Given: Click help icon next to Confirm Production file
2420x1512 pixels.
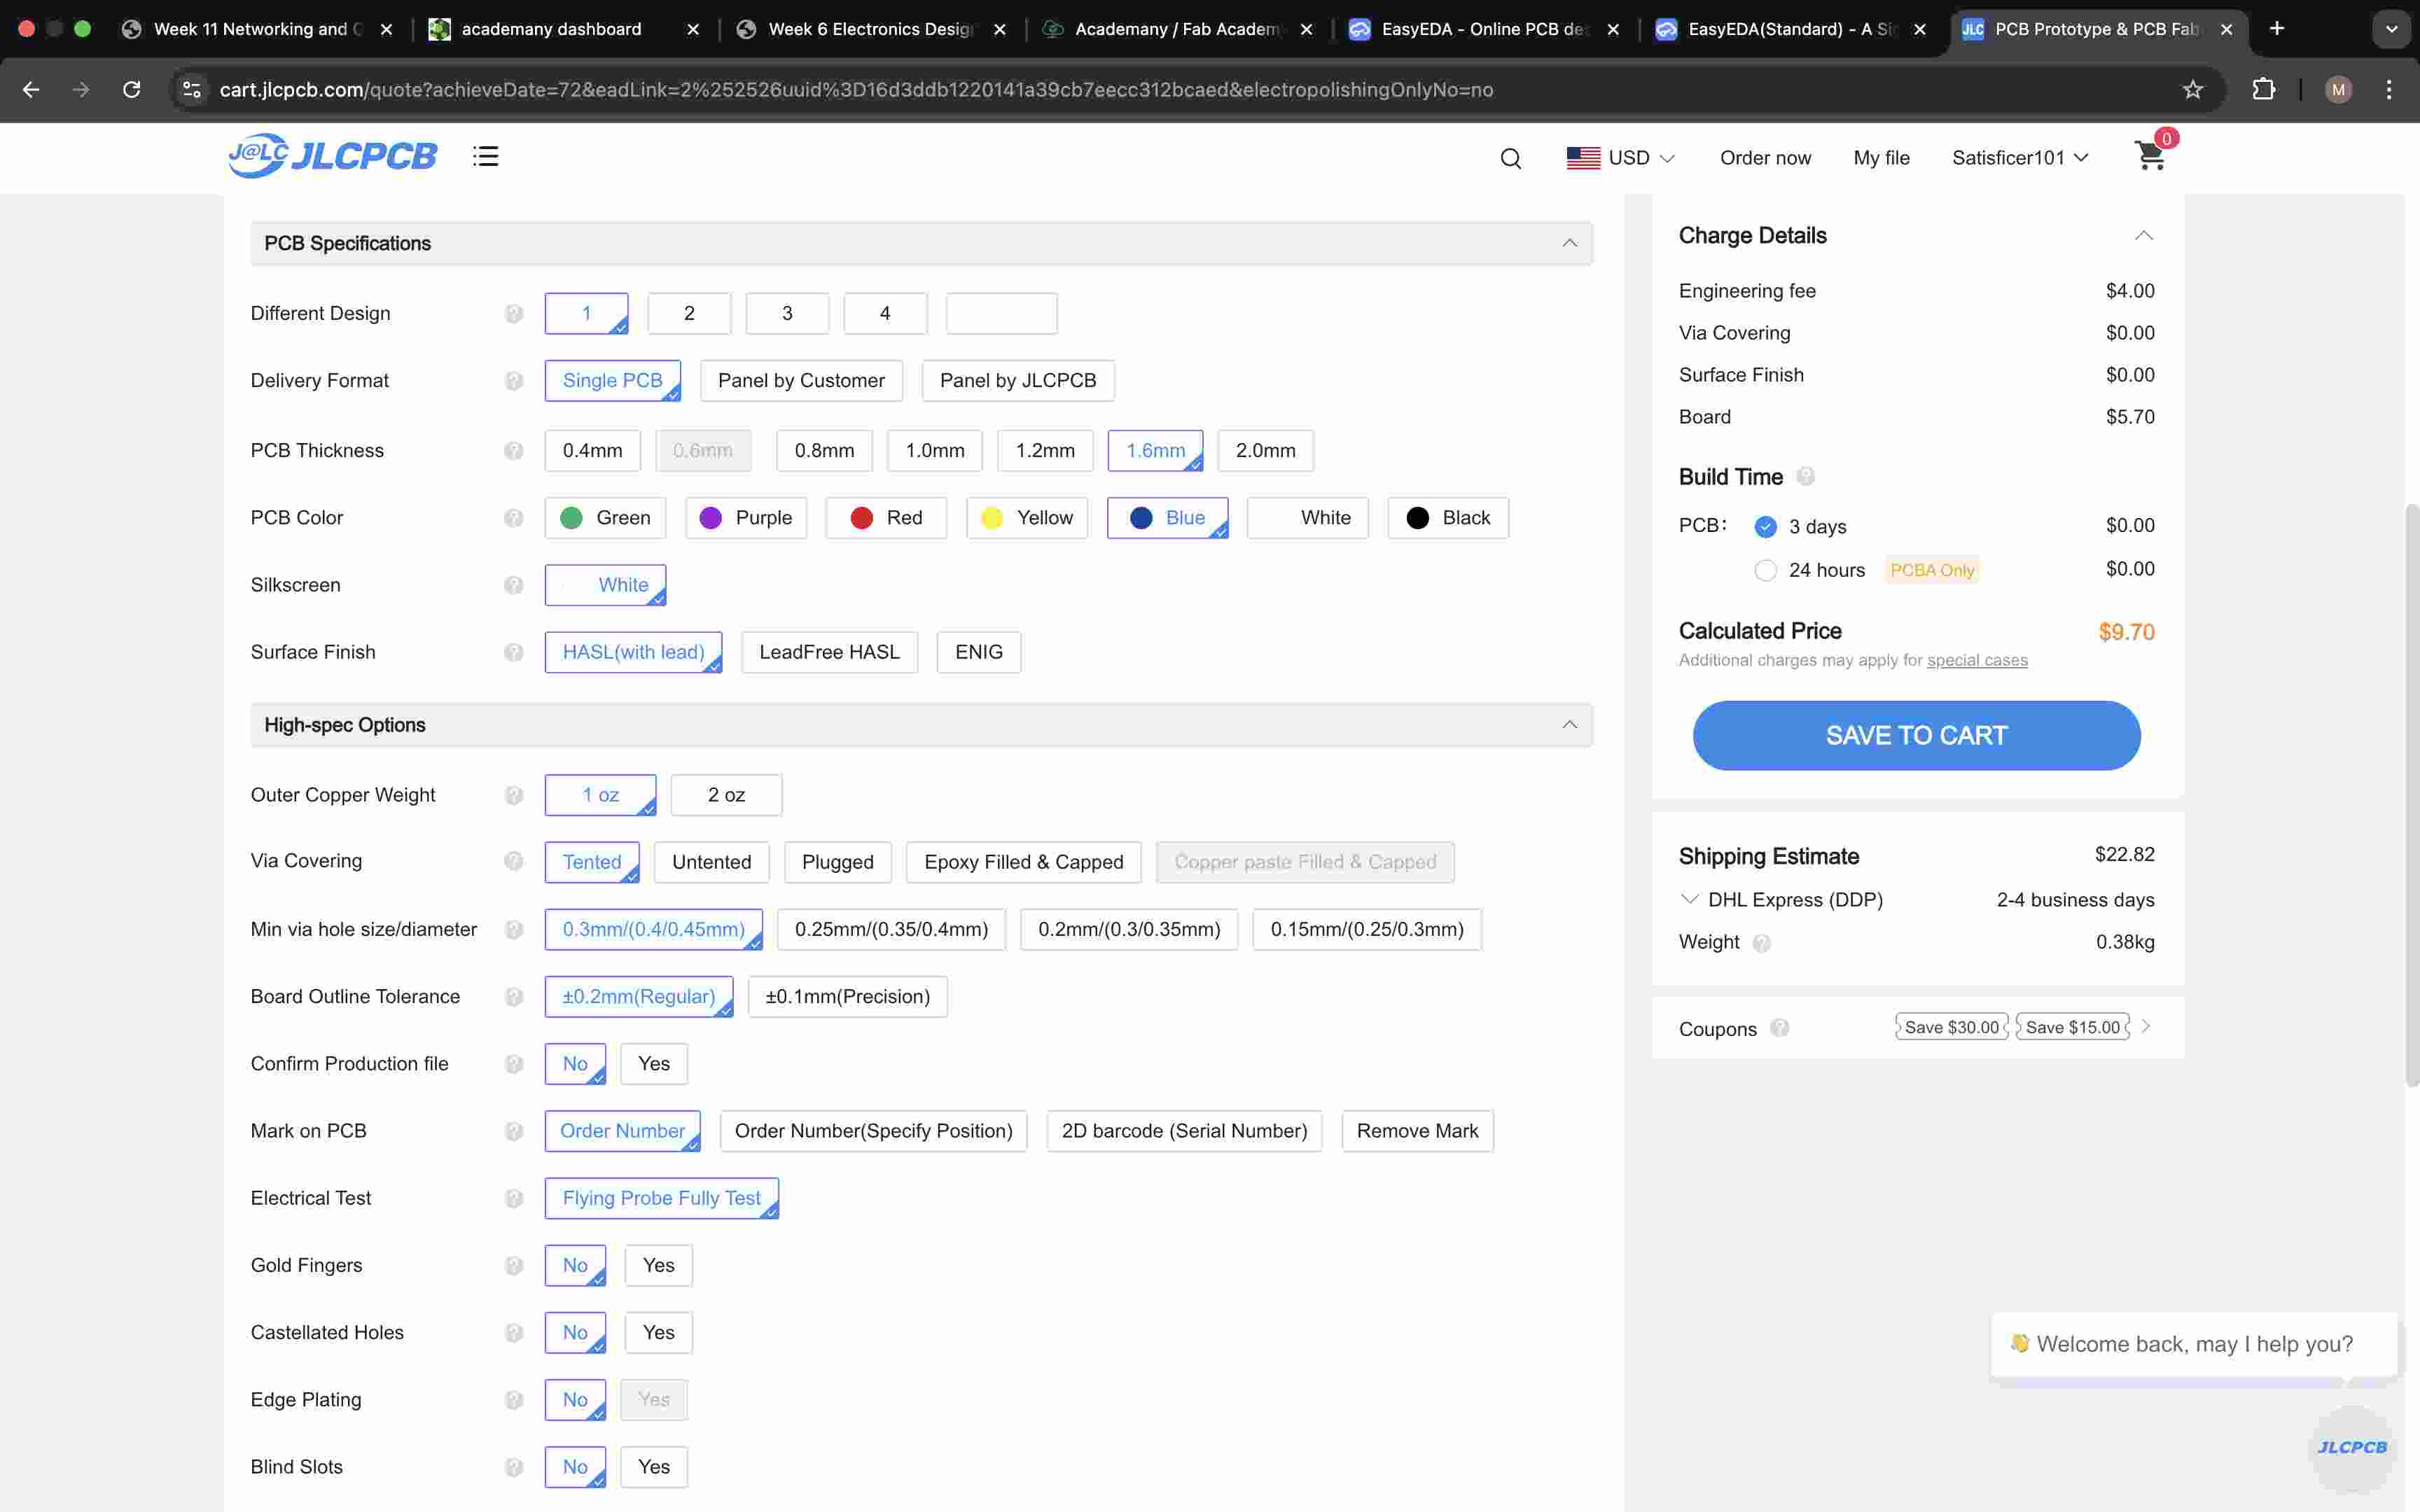Looking at the screenshot, I should pyautogui.click(x=514, y=1064).
